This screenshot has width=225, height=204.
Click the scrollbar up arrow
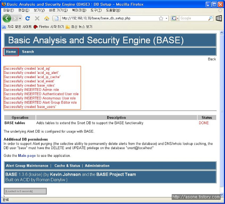tap(221, 33)
